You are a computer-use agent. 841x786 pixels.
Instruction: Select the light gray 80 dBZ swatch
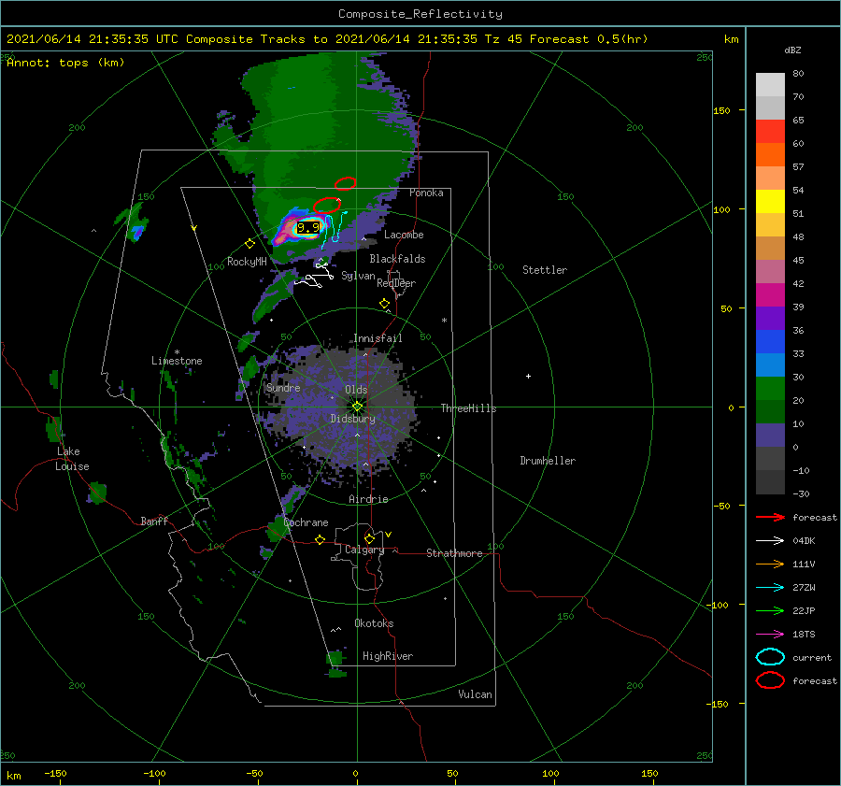pyautogui.click(x=770, y=85)
